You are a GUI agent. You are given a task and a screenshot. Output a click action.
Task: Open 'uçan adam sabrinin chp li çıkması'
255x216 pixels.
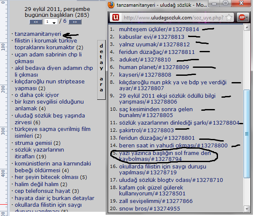pyautogui.click(x=48, y=58)
